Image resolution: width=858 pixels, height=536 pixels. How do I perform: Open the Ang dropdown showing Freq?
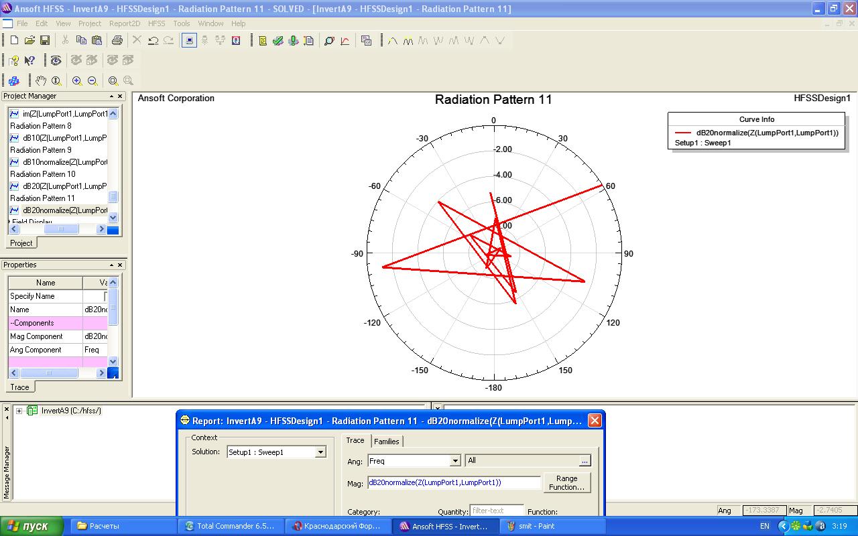click(455, 461)
